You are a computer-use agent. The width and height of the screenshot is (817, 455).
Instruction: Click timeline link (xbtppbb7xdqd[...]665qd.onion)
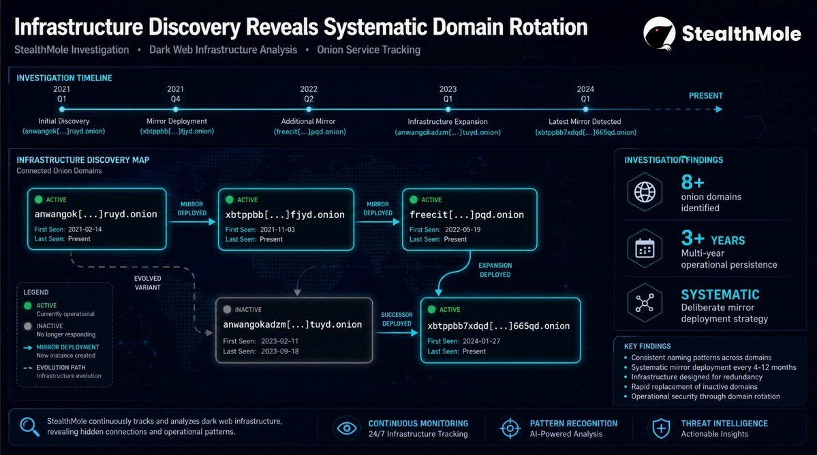[585, 132]
